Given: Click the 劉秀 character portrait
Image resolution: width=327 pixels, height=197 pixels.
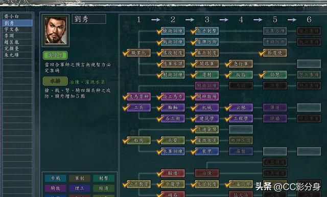Looking at the screenshot, I should (x=56, y=31).
